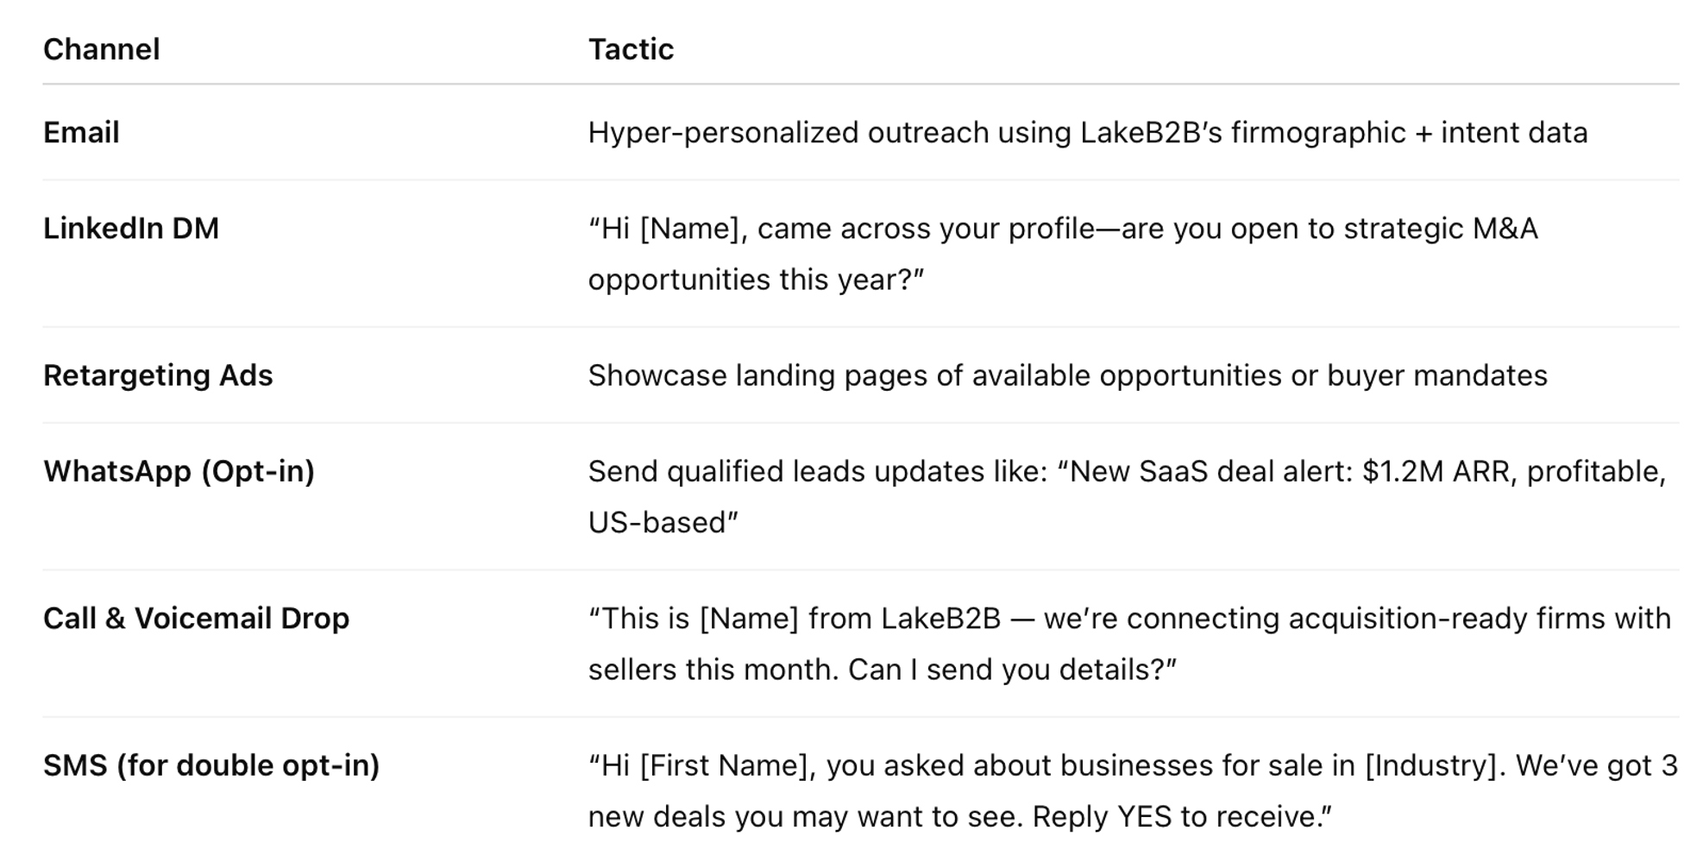Click the Tactic column header
This screenshot has height=868, width=1703.
(x=631, y=49)
